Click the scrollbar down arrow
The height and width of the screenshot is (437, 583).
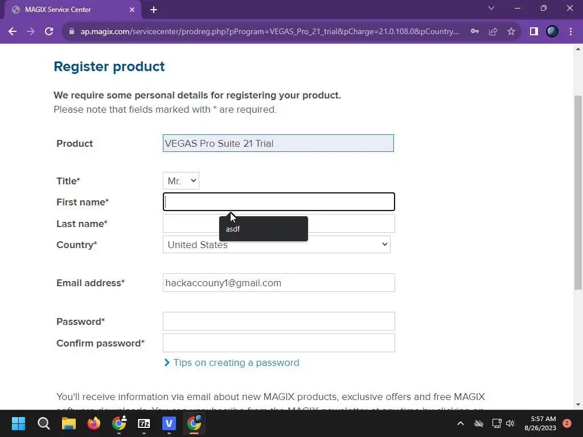coord(578,405)
